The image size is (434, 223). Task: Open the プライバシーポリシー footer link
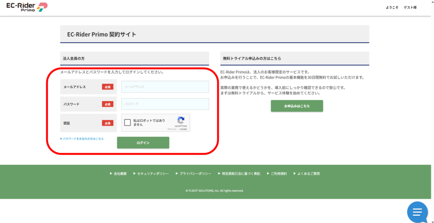click(x=195, y=174)
